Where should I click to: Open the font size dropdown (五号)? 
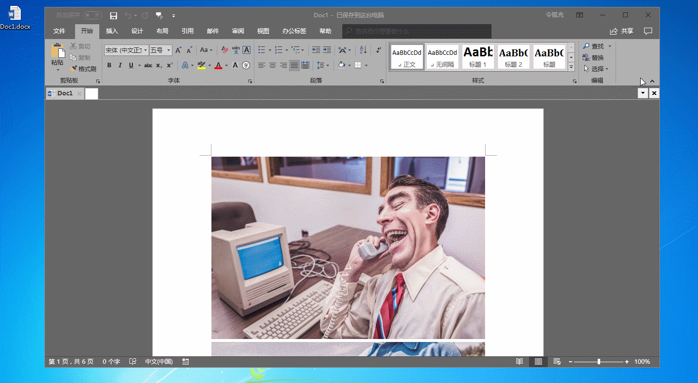pos(168,50)
